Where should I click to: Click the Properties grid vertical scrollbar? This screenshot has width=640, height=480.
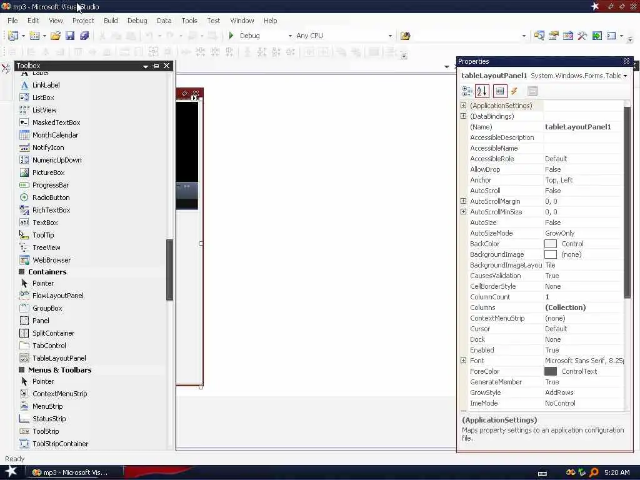(x=627, y=202)
